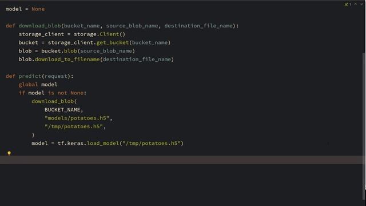The image size is (366, 206).
Task: Place cursor in the highlighted empty current line
Action: 182,160
